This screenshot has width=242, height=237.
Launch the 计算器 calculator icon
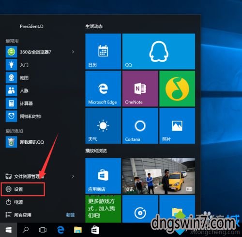tap(11, 103)
